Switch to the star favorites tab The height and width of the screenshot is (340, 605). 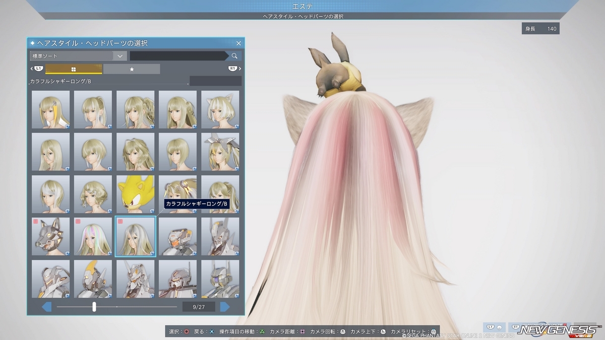click(x=132, y=69)
